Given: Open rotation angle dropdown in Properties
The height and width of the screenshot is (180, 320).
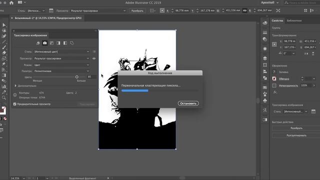Looking at the screenshot, I should point(293,53).
